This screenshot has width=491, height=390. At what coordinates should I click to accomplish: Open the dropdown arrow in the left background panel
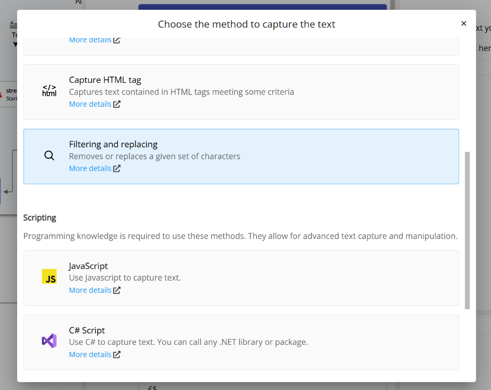point(15,44)
